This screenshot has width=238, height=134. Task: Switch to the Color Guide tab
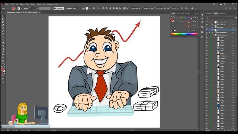pos(180,14)
